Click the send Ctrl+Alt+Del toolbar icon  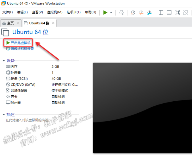pyautogui.click(x=122, y=13)
